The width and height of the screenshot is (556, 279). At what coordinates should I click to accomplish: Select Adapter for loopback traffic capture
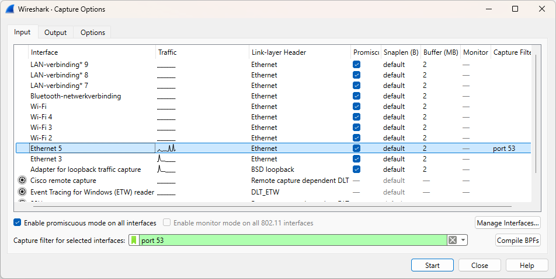click(85, 169)
